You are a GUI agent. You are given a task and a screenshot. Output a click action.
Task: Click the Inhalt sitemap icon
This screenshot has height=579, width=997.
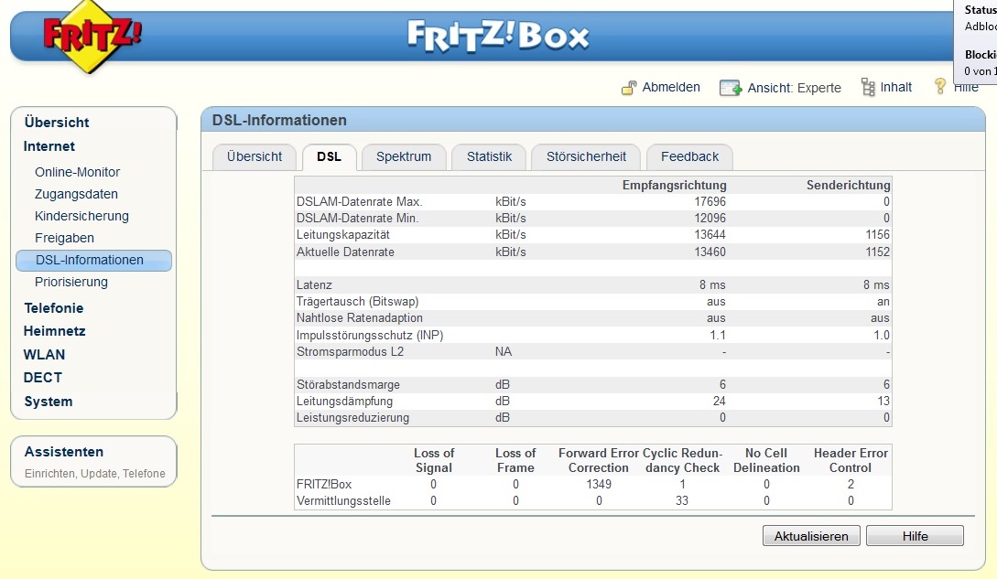click(868, 87)
